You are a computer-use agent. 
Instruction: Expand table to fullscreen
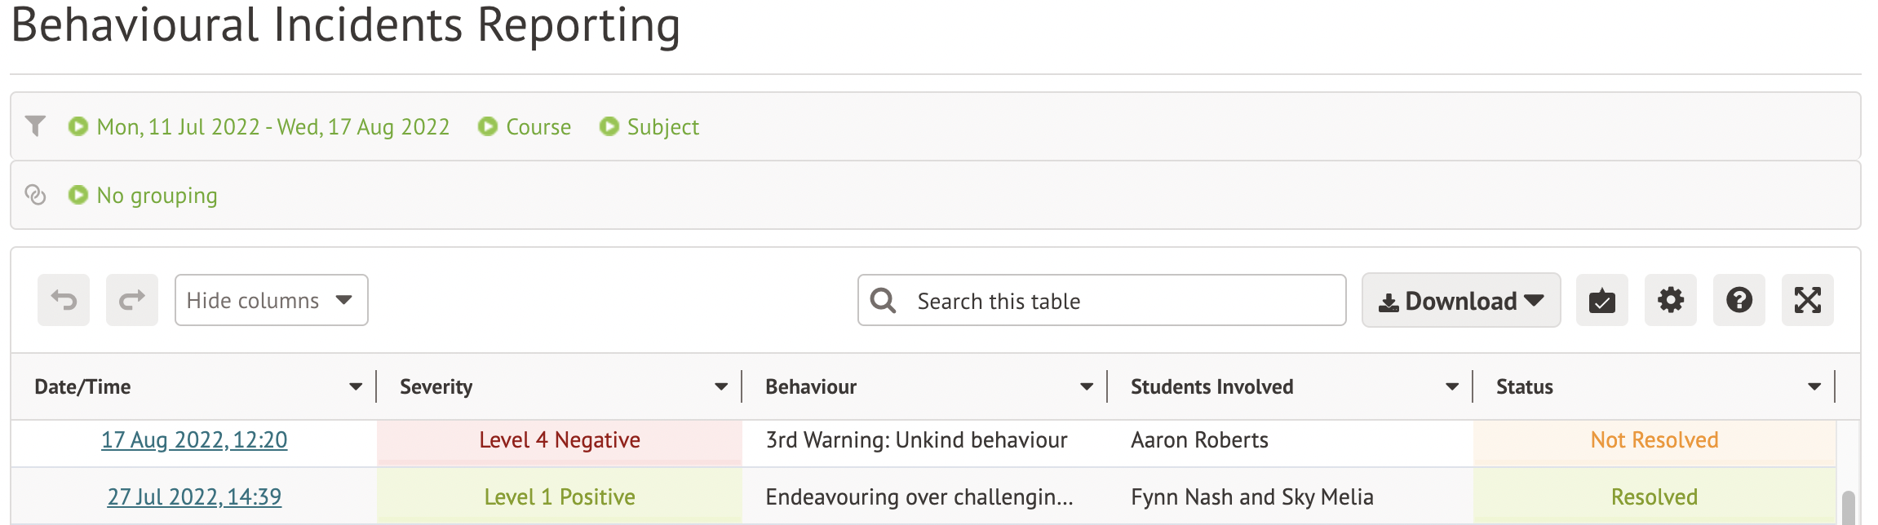[1807, 301]
